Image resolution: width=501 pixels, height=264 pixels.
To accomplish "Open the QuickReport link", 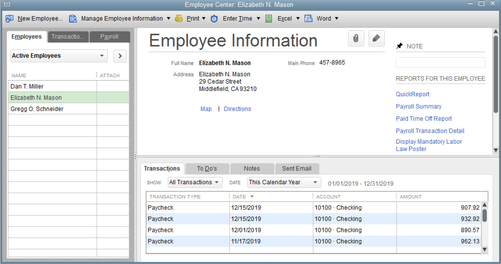I will click(412, 94).
